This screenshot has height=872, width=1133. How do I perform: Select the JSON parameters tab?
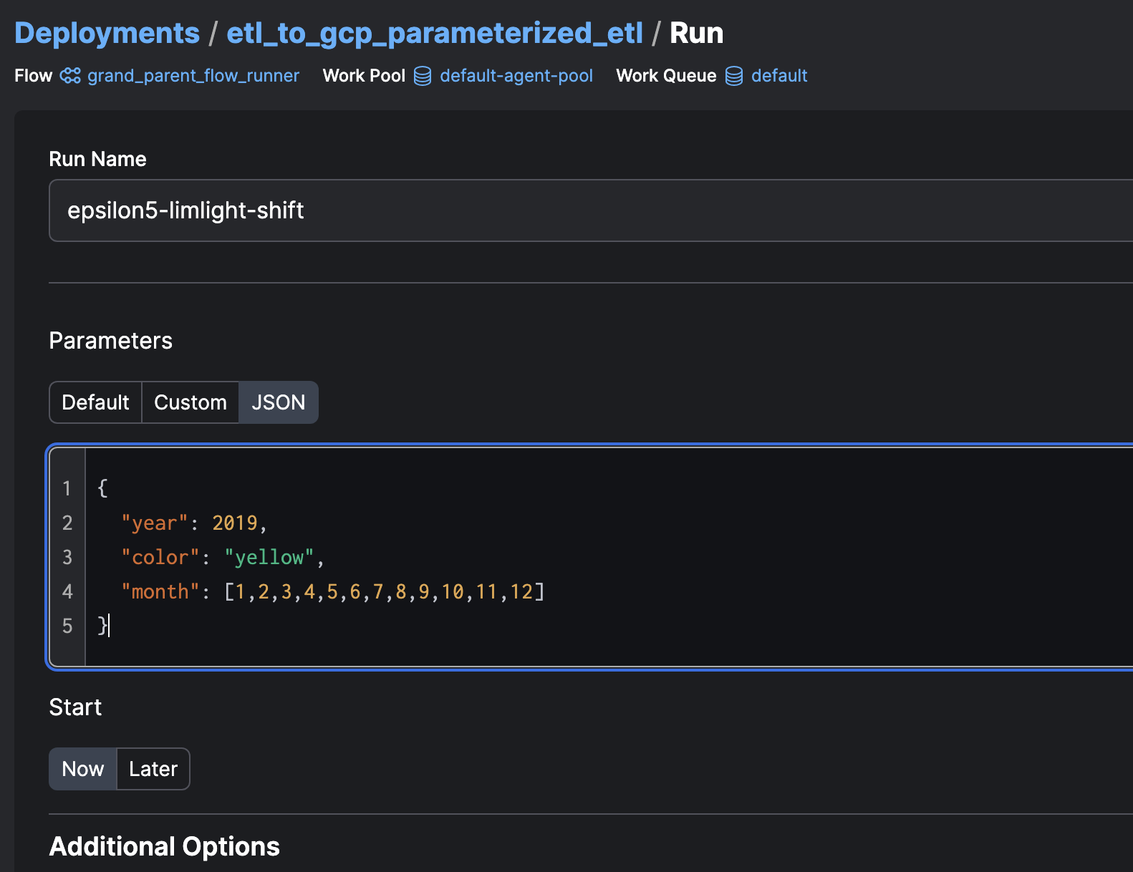279,402
